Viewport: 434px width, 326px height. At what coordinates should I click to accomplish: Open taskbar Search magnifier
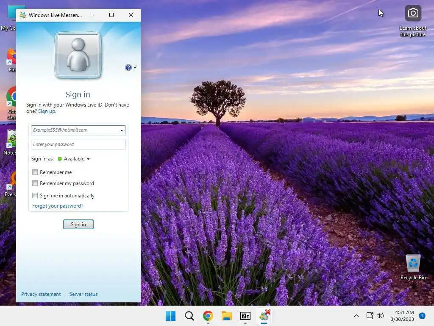[189, 316]
